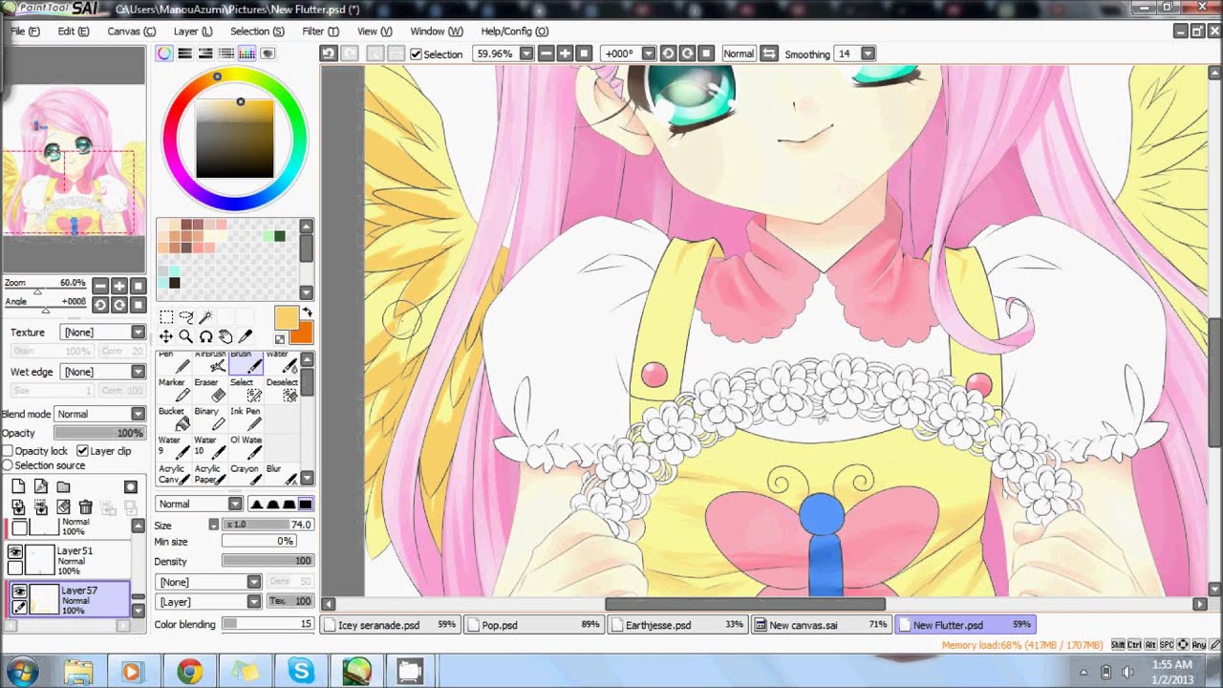Rotate the navigator view counterclockwise
The image size is (1223, 688).
pyautogui.click(x=100, y=305)
